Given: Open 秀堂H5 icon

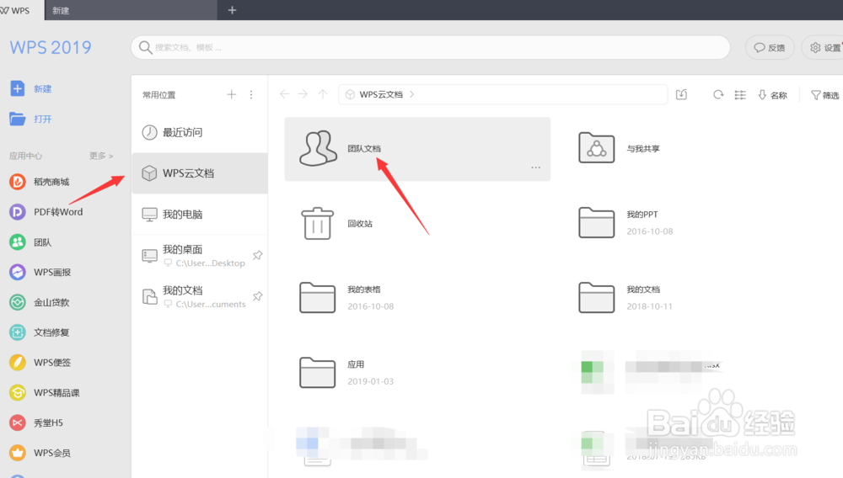Looking at the screenshot, I should click(x=17, y=422).
